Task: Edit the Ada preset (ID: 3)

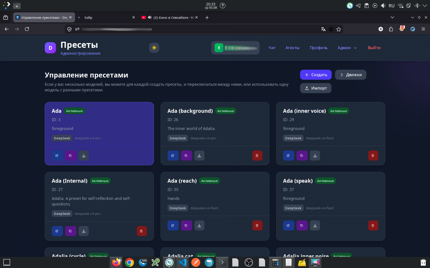Action: point(57,156)
